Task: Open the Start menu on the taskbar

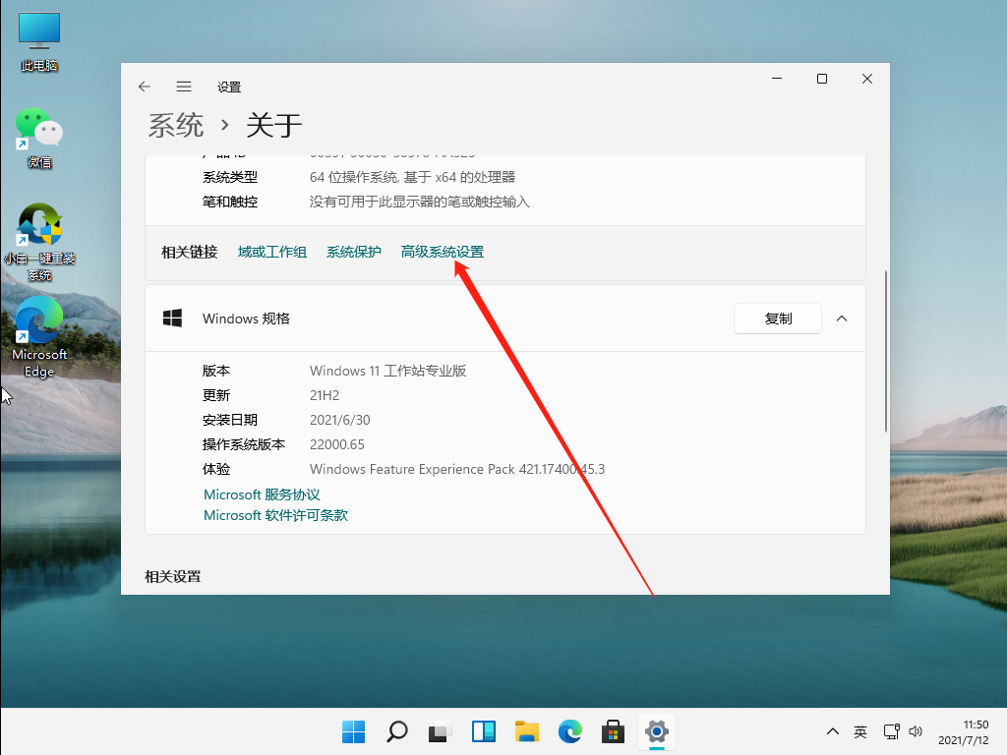Action: (353, 731)
